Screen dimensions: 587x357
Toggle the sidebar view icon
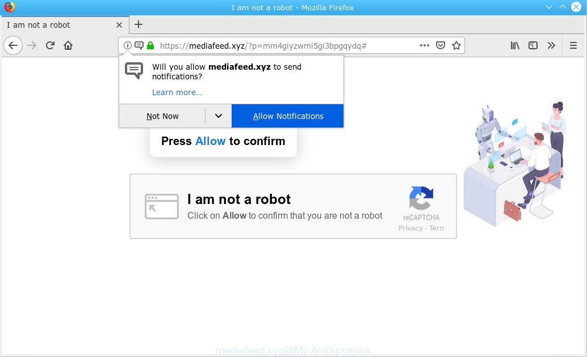pyautogui.click(x=533, y=45)
